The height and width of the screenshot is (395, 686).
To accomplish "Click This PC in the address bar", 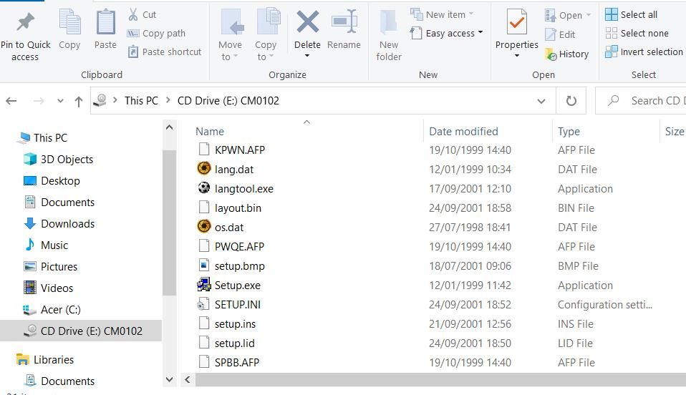I will pos(141,101).
